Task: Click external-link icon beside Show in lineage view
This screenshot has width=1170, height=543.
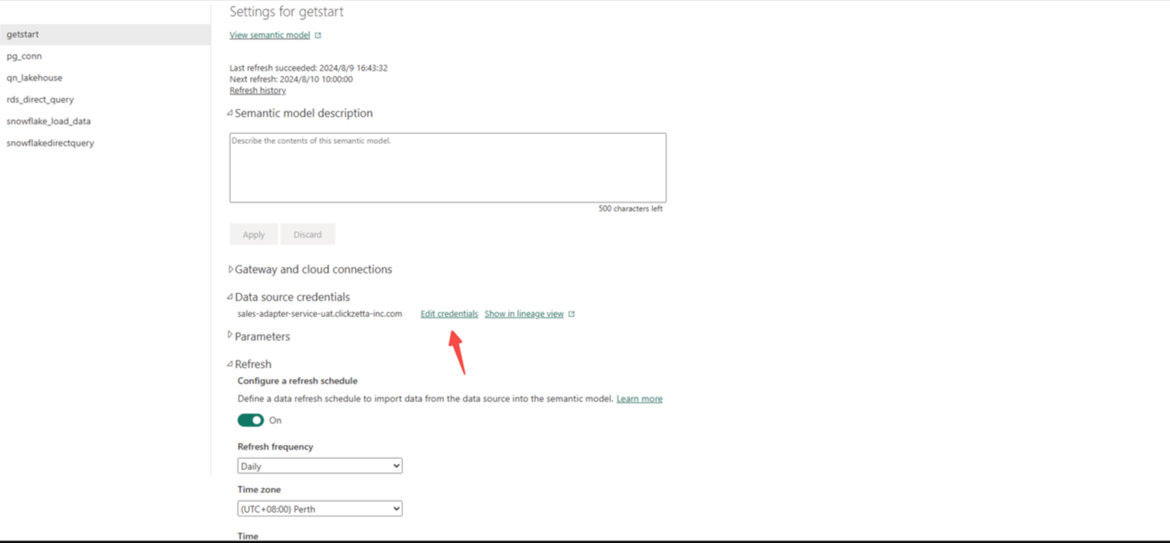Action: coord(571,314)
